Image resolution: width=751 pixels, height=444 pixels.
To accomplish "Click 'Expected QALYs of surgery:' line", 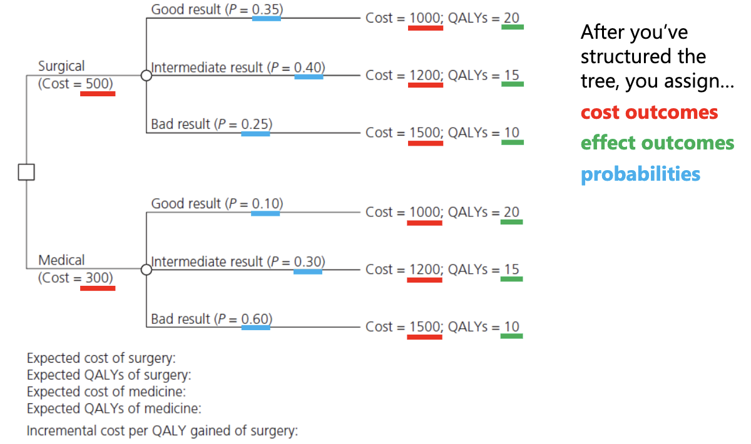I will 109,375.
